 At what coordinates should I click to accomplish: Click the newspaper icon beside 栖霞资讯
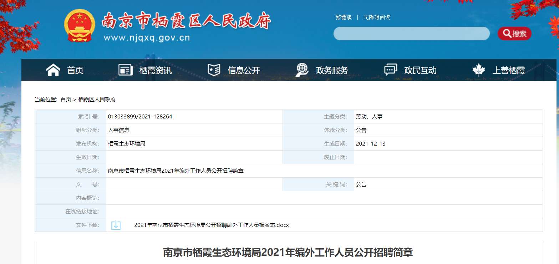click(125, 70)
